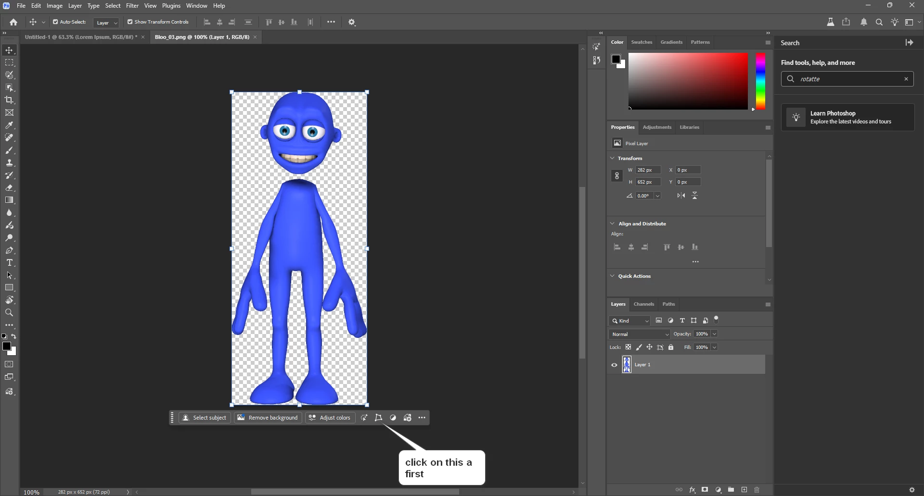The width and height of the screenshot is (924, 496).
Task: Click the transform icon in contextual taskbar
Action: (x=379, y=418)
